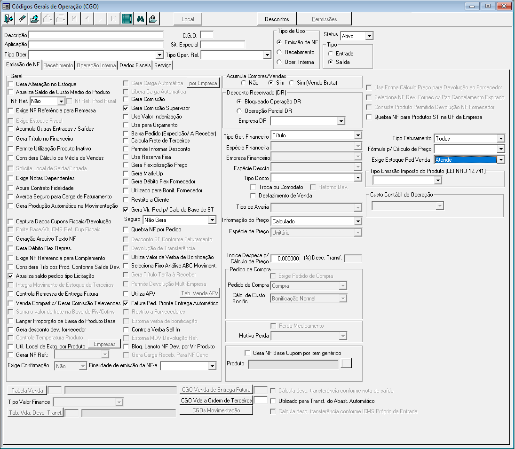Choose Não for Acumula Compras/Vendas
Viewport: 515px width, 449px height.
click(x=243, y=83)
